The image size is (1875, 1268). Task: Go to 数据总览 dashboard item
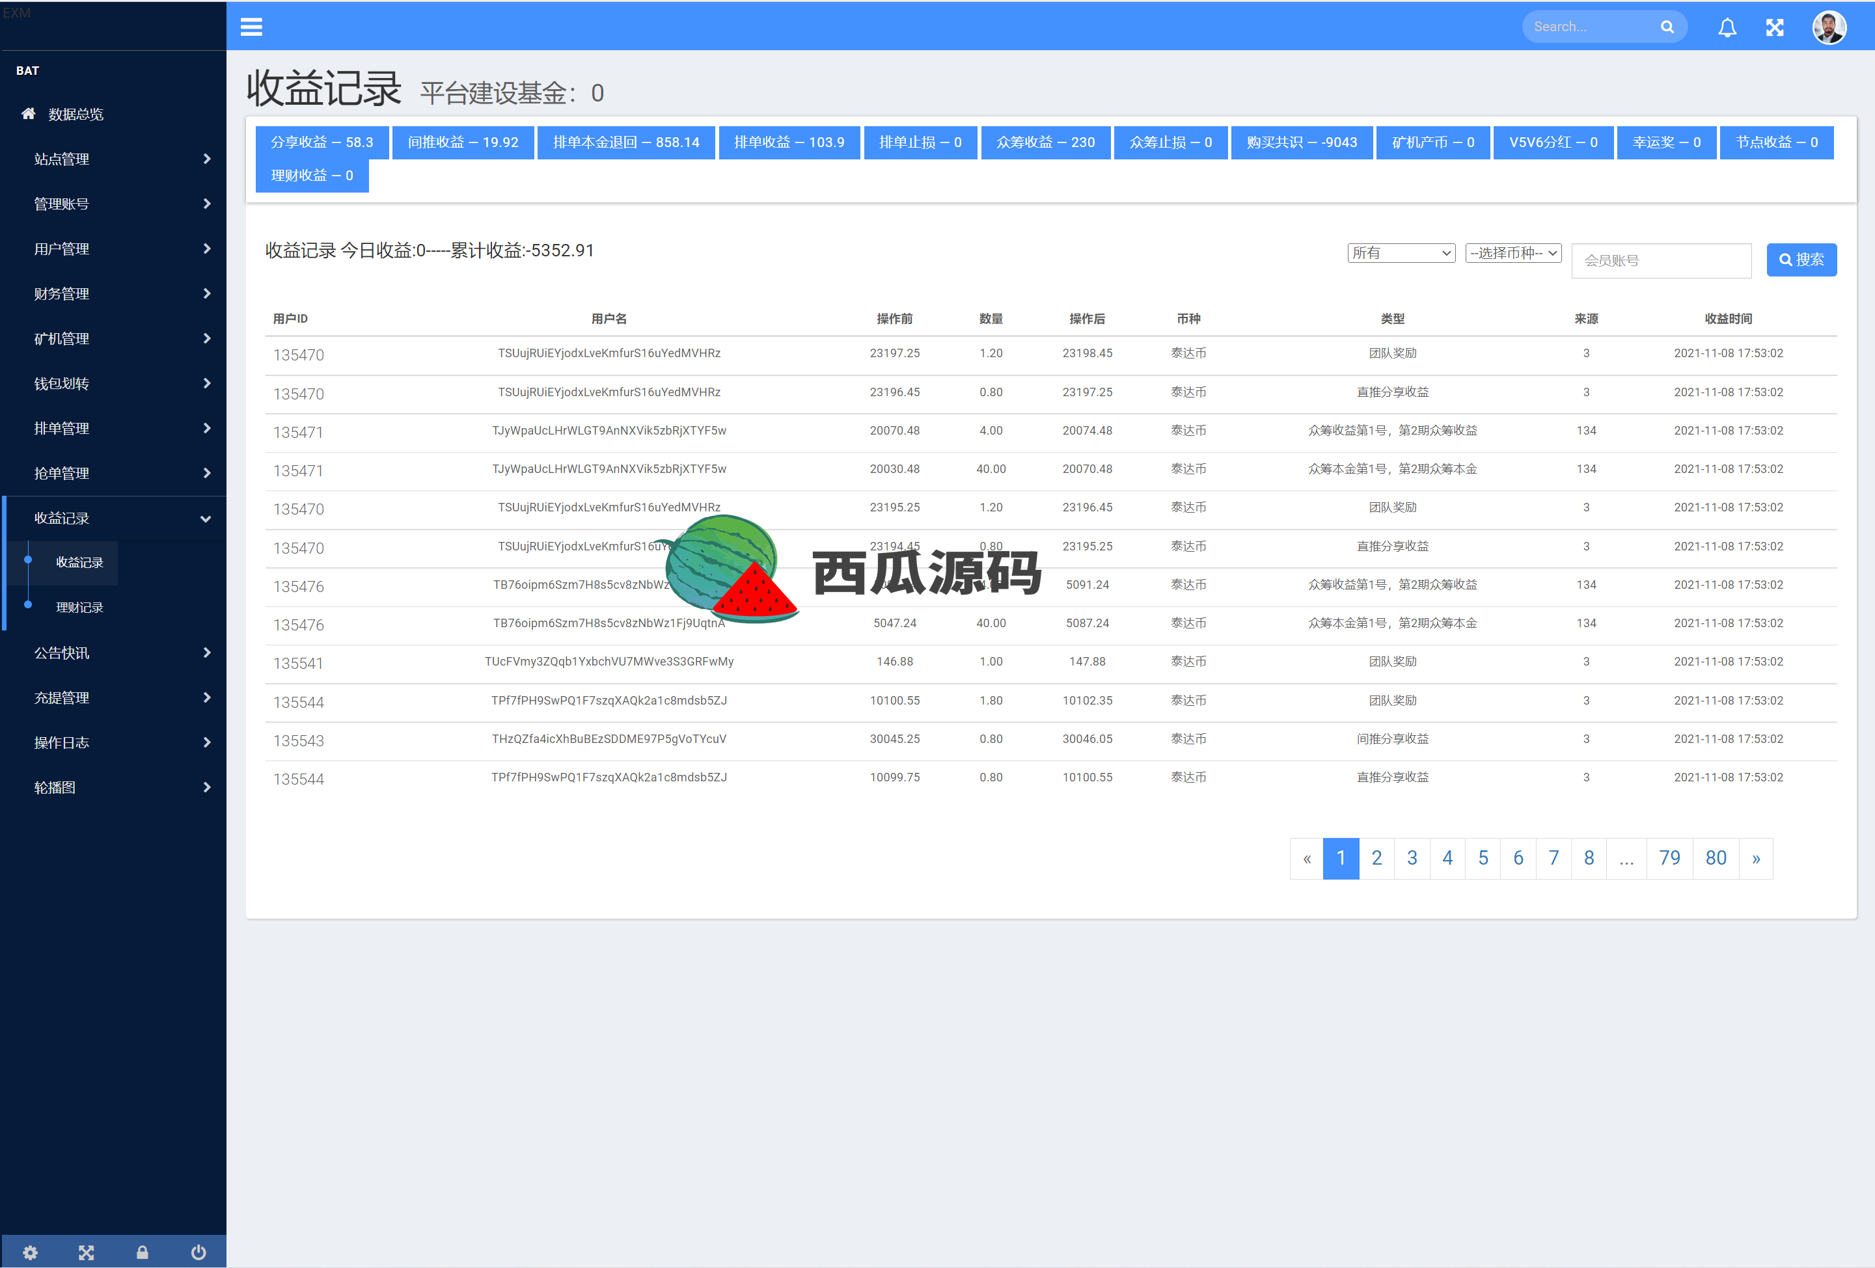point(75,115)
